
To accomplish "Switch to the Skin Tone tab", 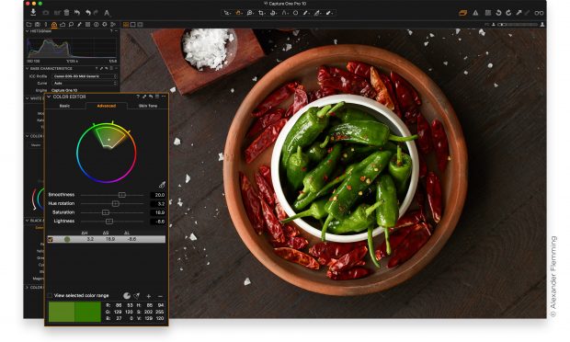I will coord(148,106).
